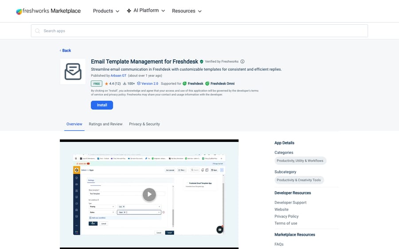Open the Privacy & Security tab

click(x=144, y=124)
